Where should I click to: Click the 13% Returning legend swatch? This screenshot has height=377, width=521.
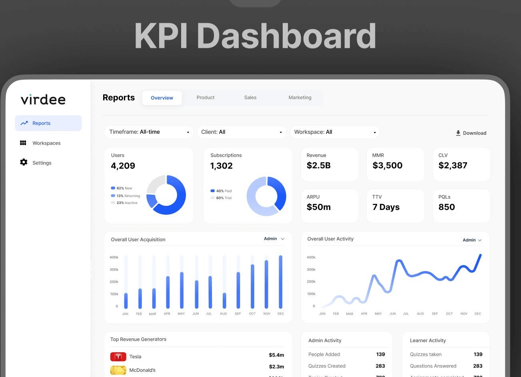tap(113, 196)
